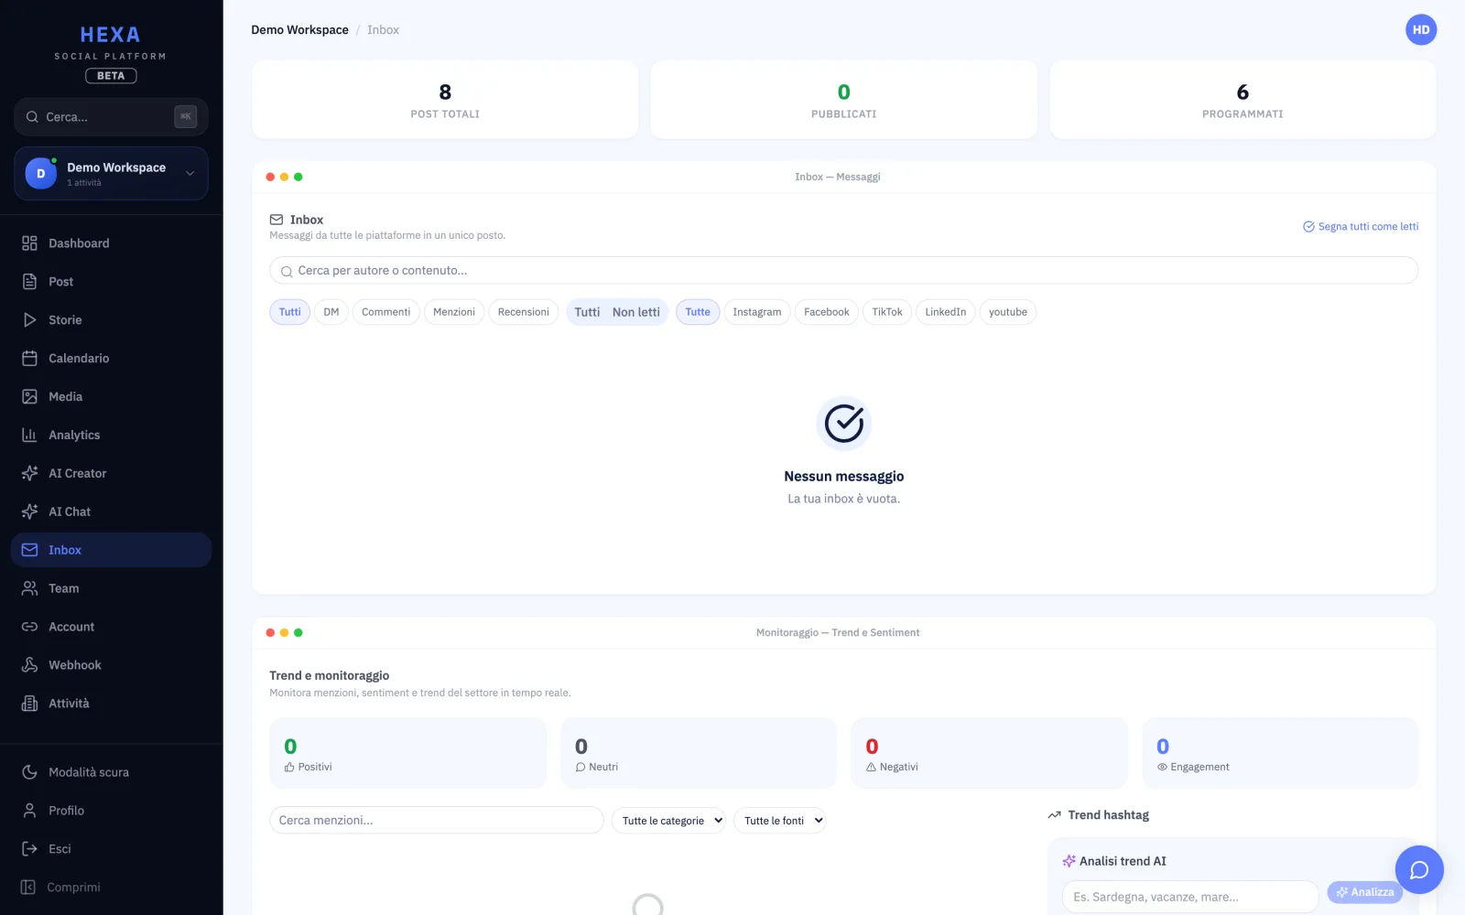Select the Tutti message type filter
Image resolution: width=1465 pixels, height=915 pixels.
tap(290, 312)
